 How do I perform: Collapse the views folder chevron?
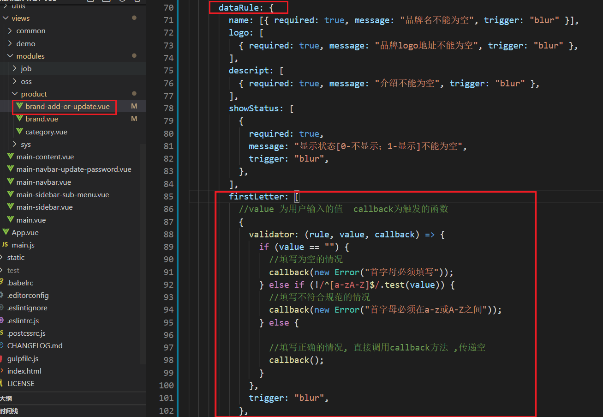tap(6, 18)
